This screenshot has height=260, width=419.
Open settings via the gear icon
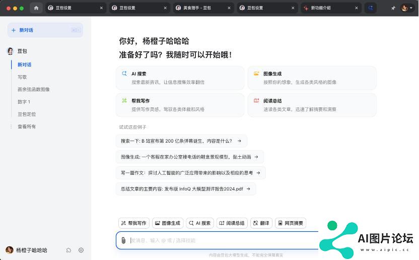click(81, 250)
